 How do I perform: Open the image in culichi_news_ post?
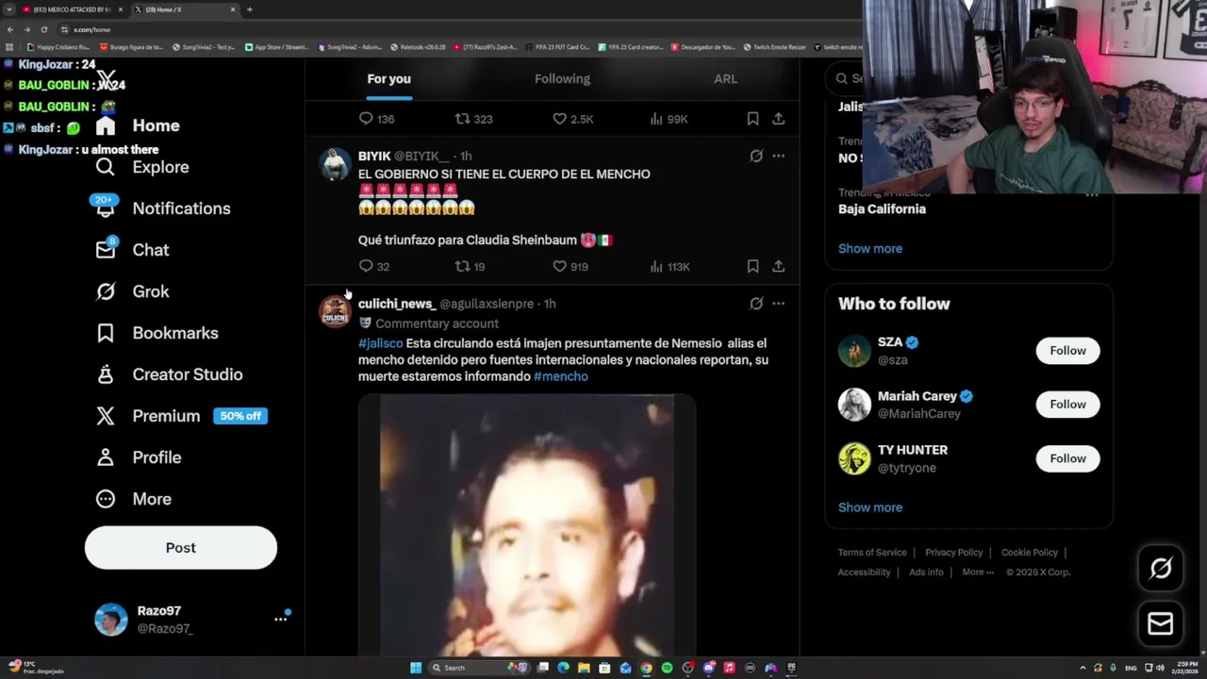point(527,524)
